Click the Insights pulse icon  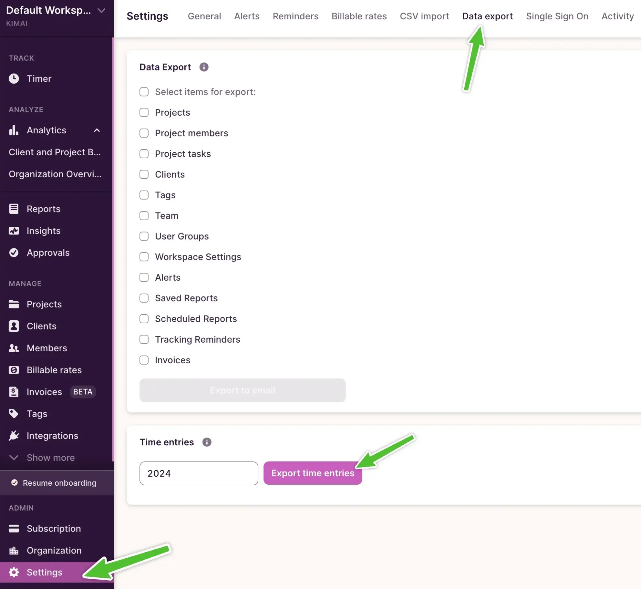point(14,231)
